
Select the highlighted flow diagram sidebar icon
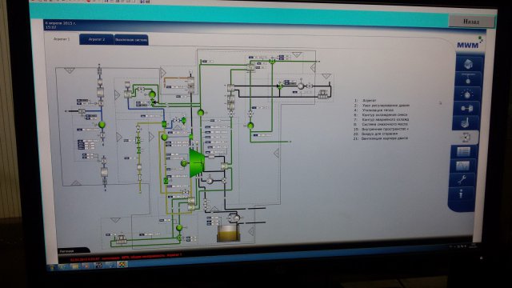tap(465, 137)
